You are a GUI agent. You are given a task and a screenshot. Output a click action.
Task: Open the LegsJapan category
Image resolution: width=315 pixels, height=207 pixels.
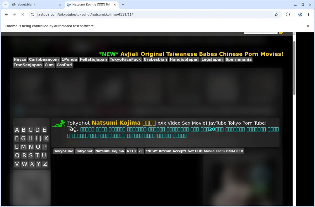coord(212,59)
